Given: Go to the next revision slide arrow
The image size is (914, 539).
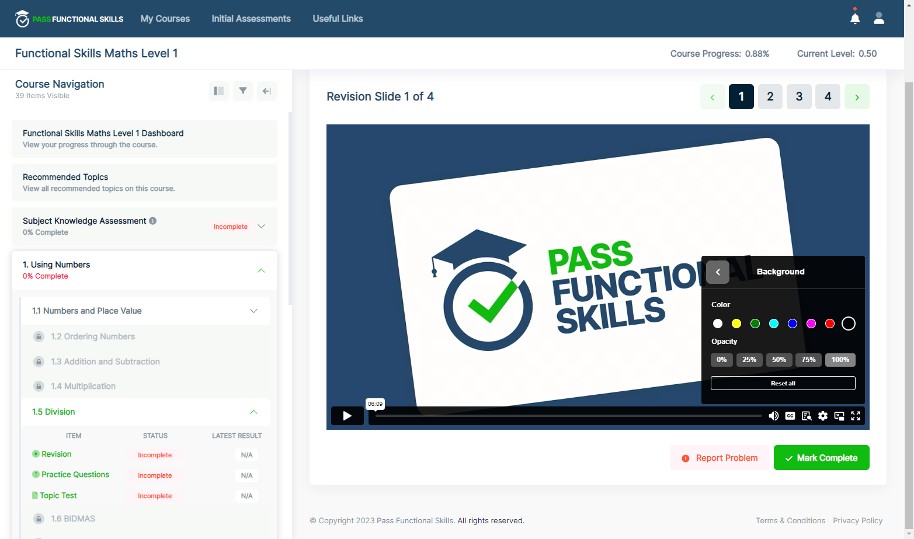Looking at the screenshot, I should coord(857,97).
